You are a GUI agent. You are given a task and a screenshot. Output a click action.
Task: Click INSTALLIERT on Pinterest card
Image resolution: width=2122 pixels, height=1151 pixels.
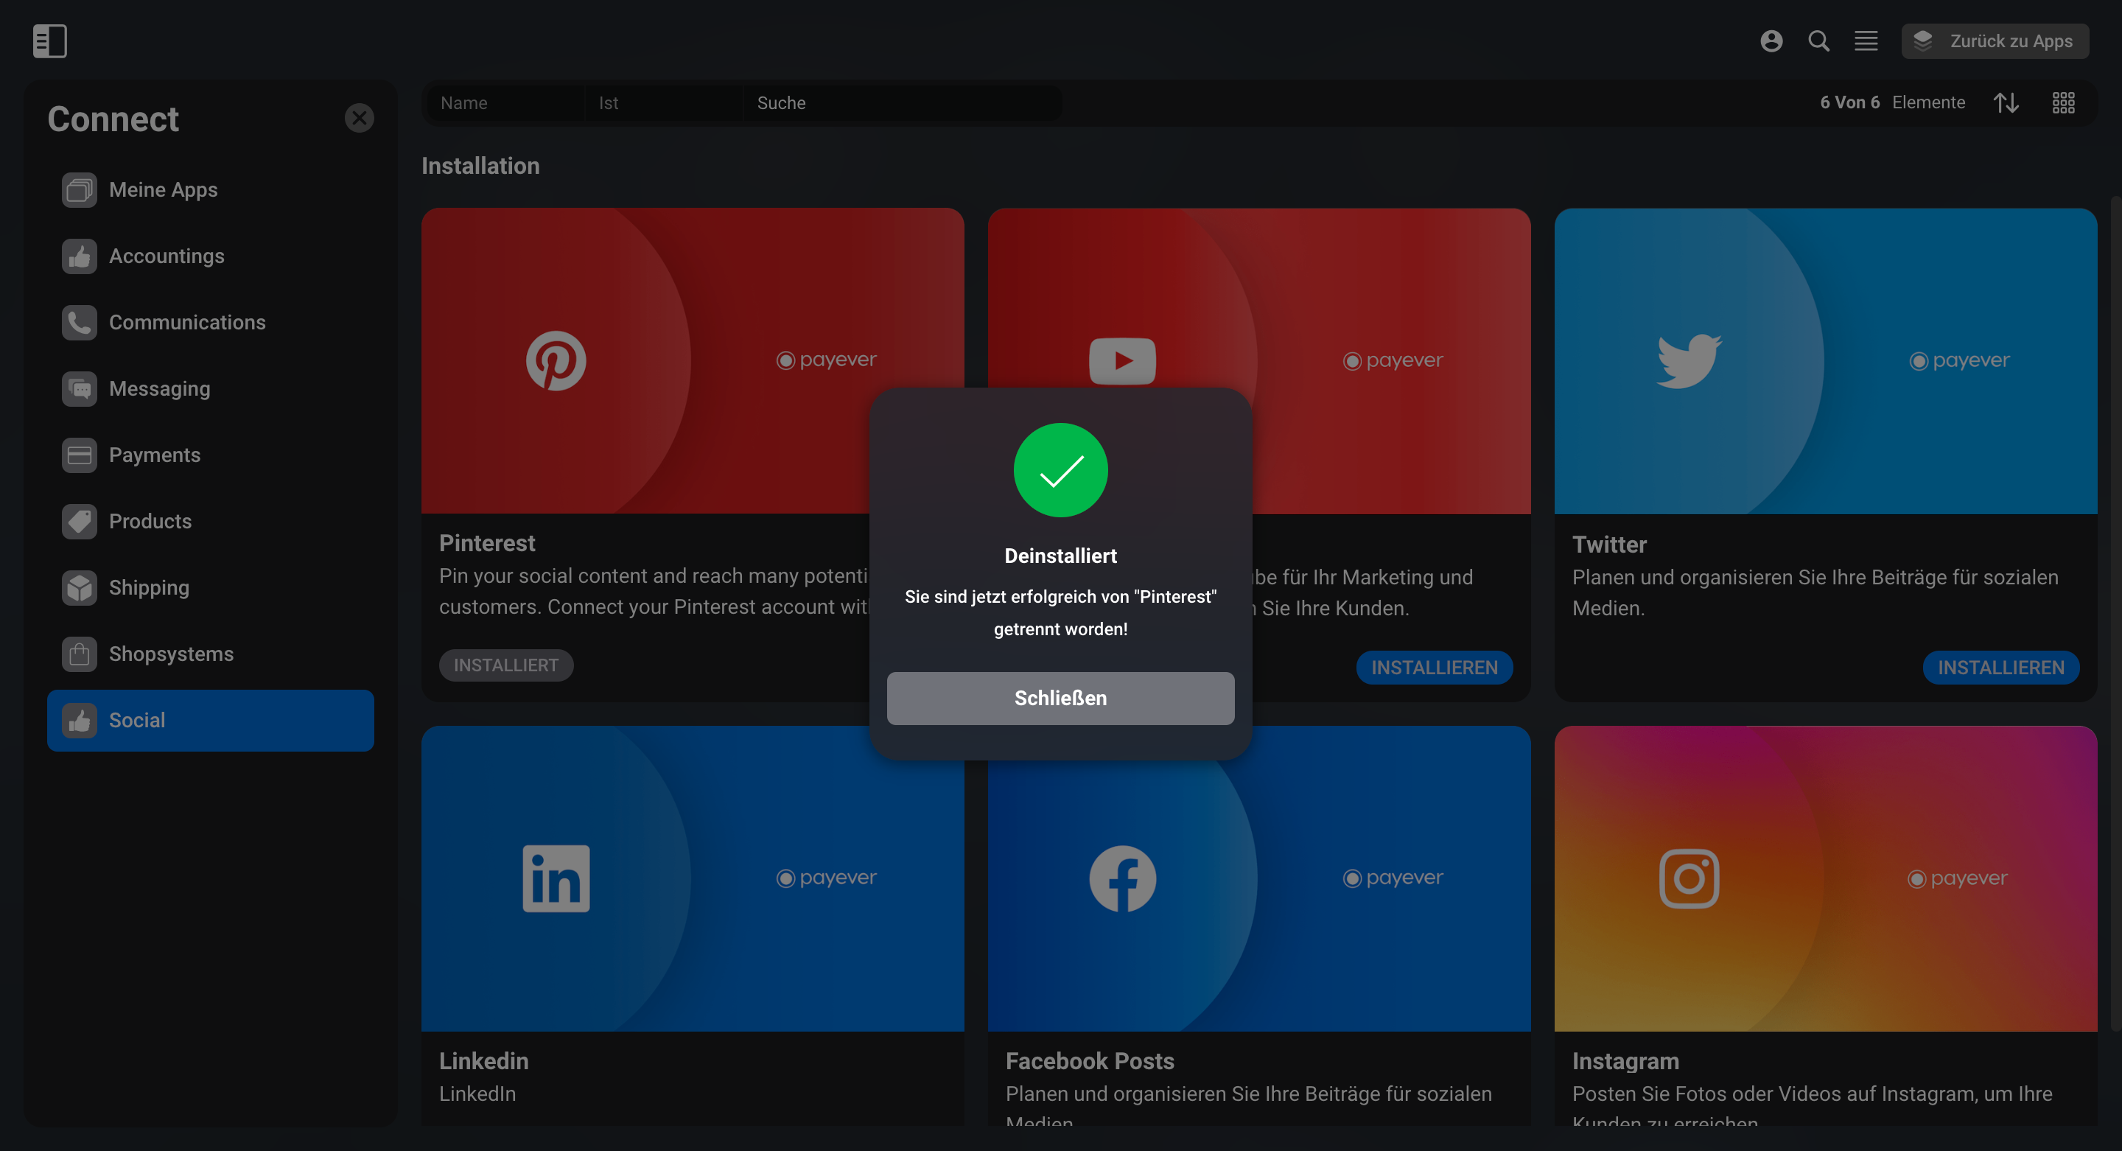(505, 665)
